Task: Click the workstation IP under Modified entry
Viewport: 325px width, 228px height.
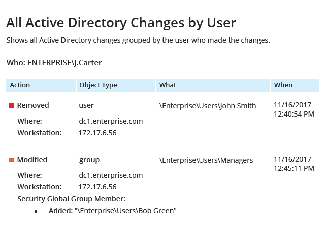Action: point(97,187)
